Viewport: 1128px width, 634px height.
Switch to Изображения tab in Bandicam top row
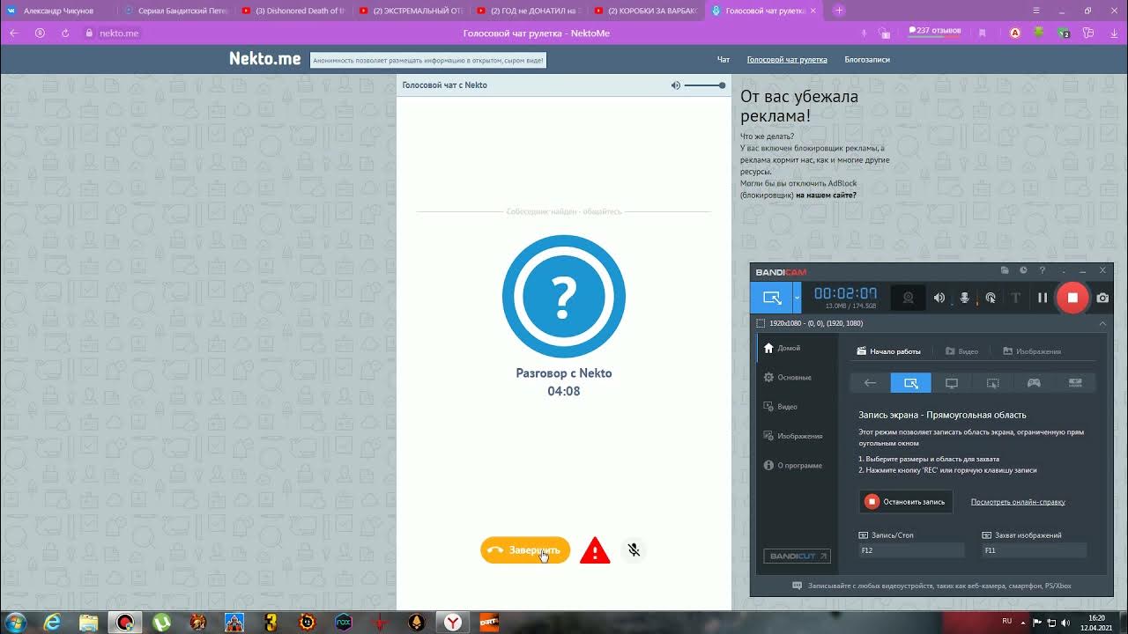pos(1033,351)
